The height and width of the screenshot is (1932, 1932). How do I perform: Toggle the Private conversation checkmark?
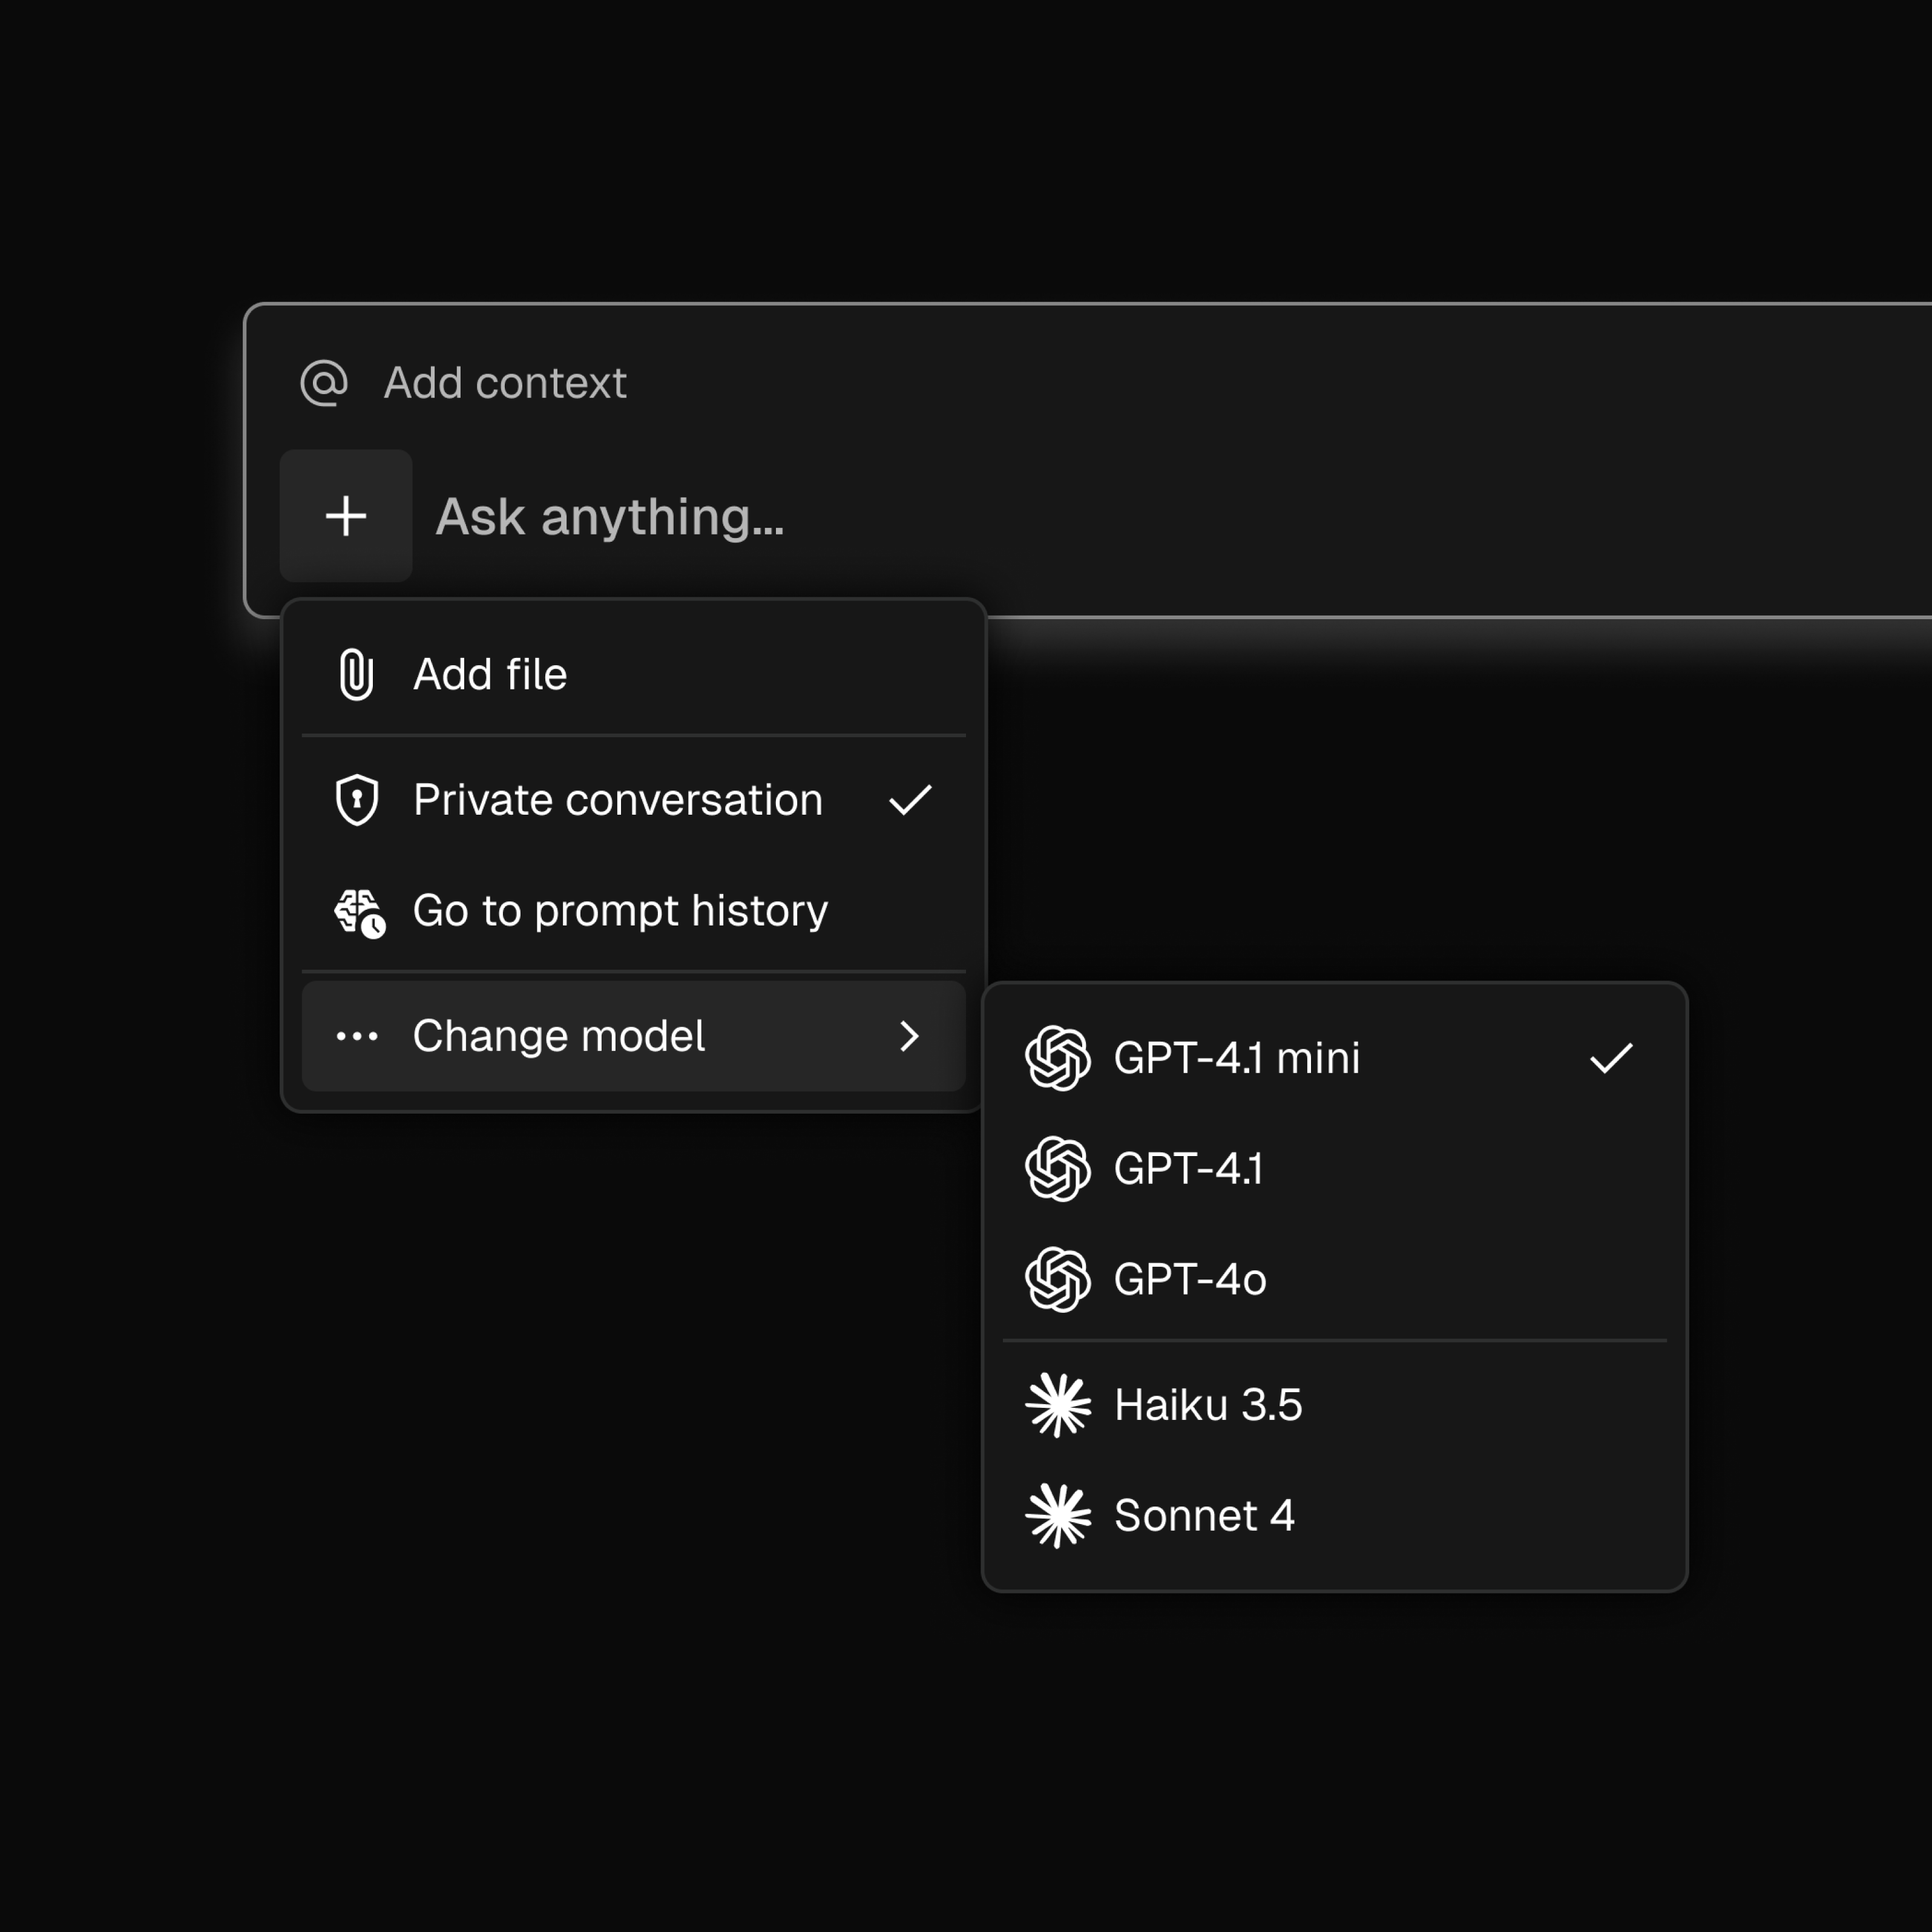pos(910,800)
